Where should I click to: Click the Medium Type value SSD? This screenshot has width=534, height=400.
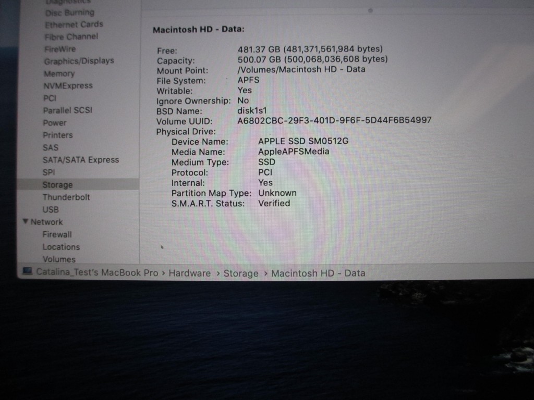click(266, 162)
